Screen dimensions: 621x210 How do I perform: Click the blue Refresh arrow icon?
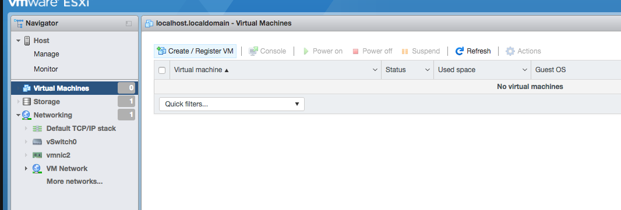coord(460,51)
